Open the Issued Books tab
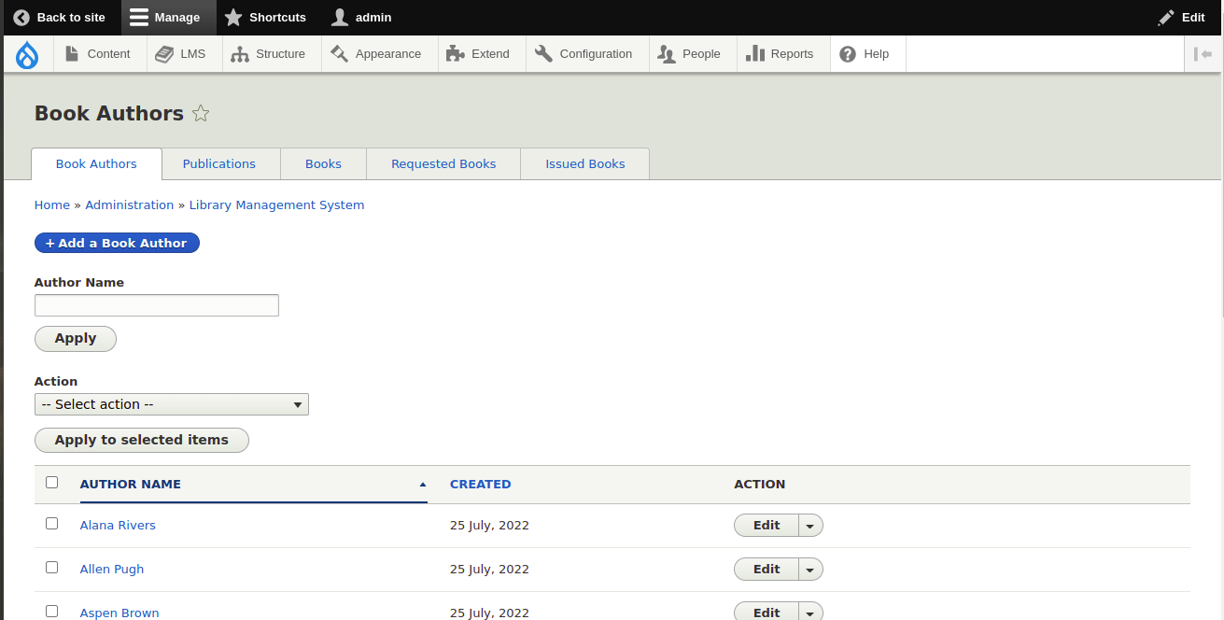 [x=584, y=163]
